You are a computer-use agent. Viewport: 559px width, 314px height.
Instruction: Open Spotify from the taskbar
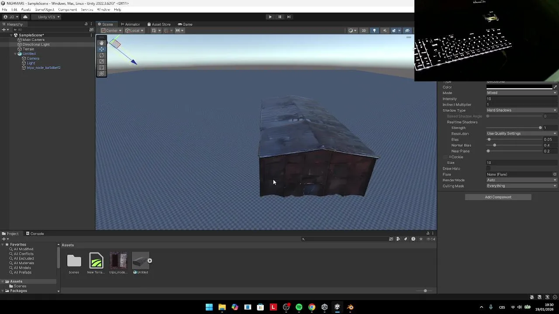299,307
